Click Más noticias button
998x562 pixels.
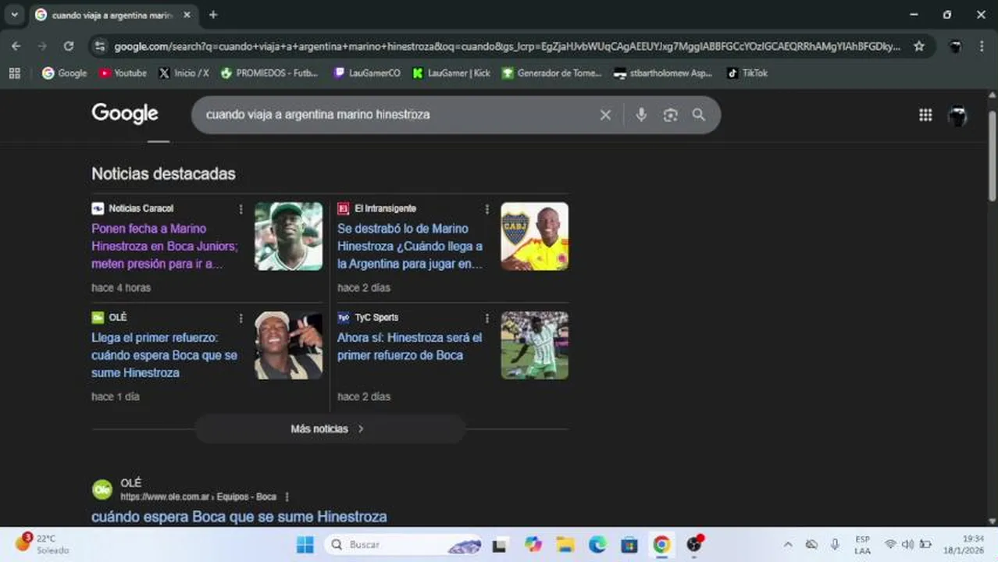coord(330,429)
